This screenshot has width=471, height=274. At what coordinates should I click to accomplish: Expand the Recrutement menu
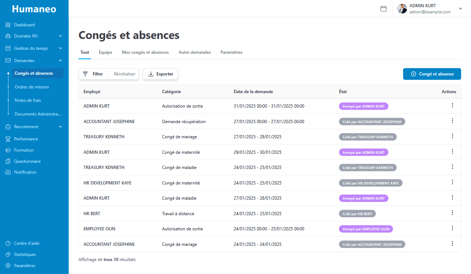(x=60, y=127)
